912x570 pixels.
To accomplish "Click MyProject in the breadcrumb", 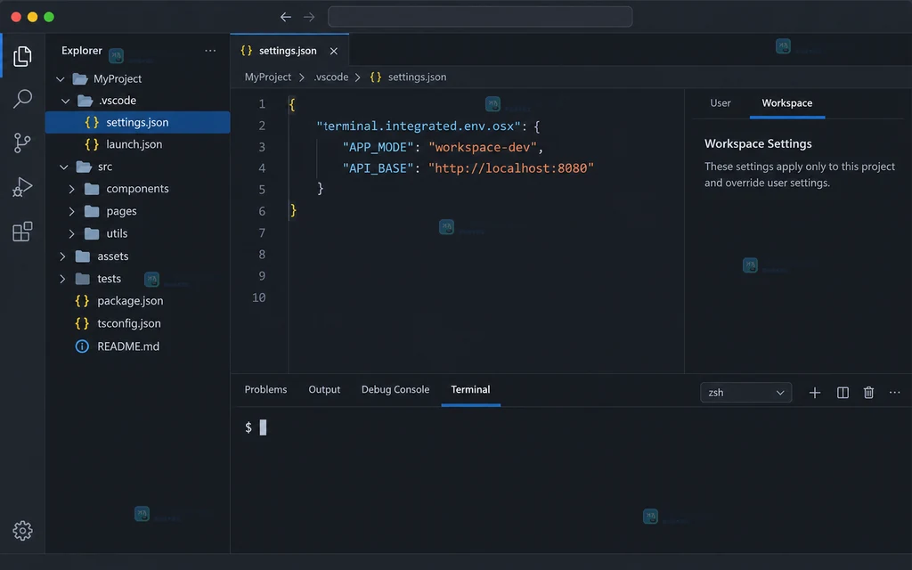I will click(267, 77).
